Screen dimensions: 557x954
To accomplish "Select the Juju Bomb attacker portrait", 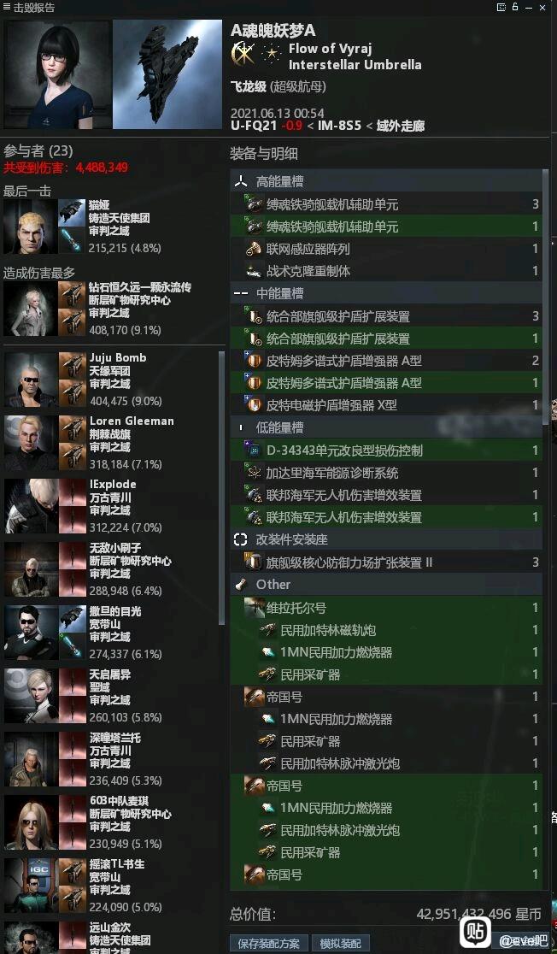I will pyautogui.click(x=31, y=380).
